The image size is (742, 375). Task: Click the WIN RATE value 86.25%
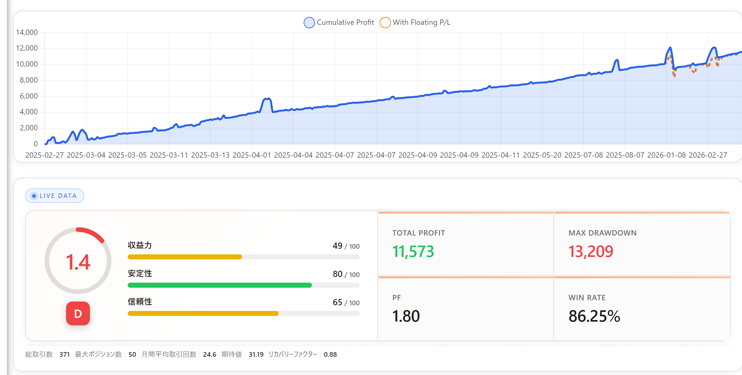pos(594,316)
